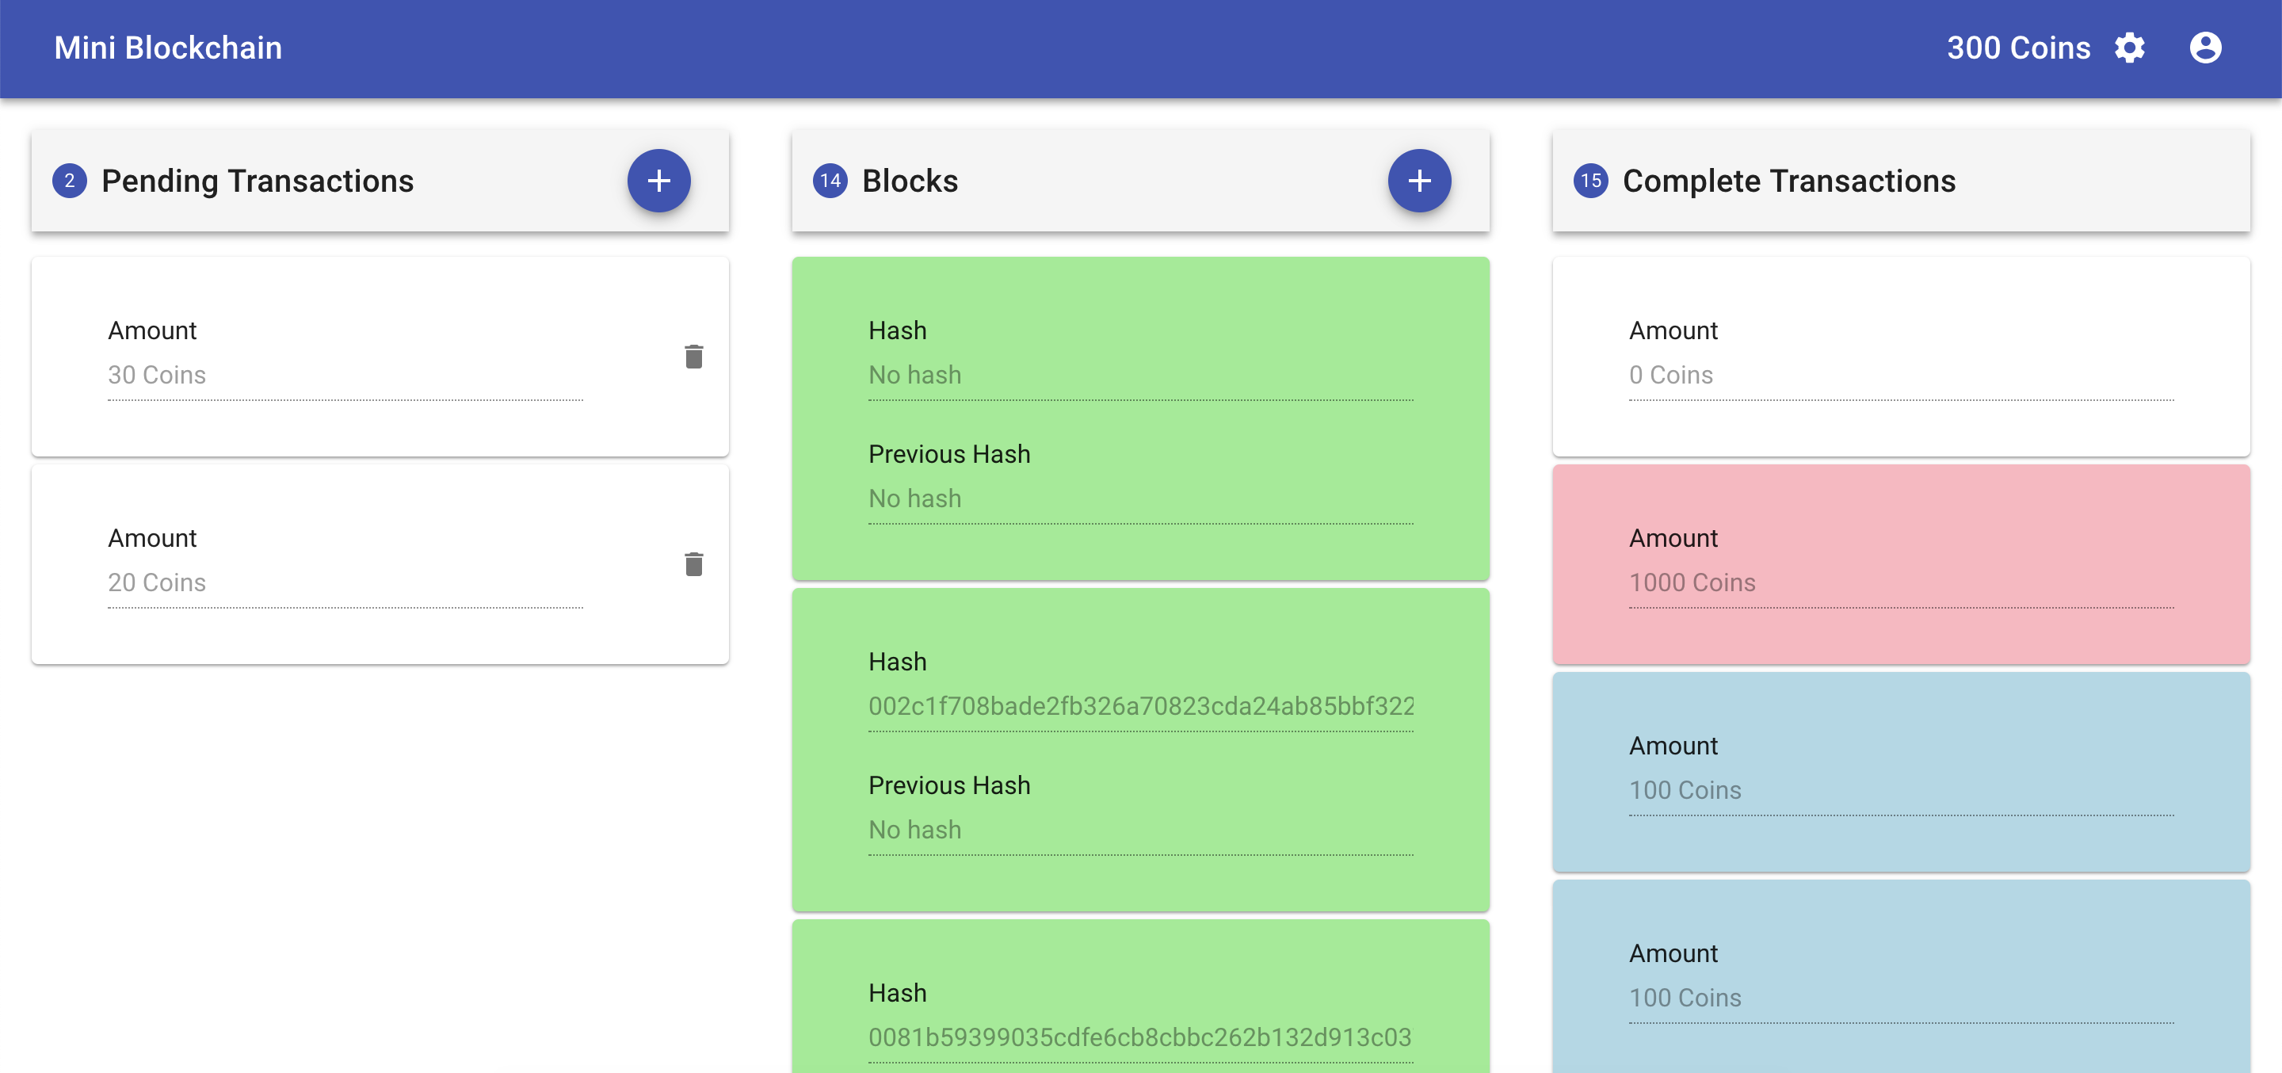
Task: Click the 300 Coins balance text
Action: click(x=2017, y=48)
